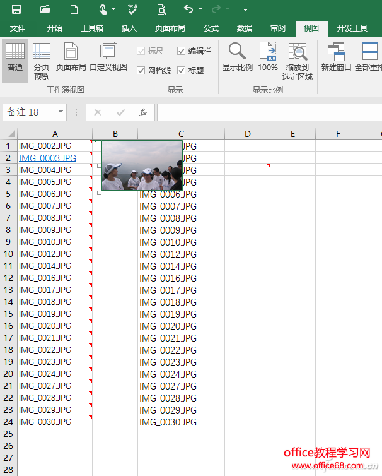The height and width of the screenshot is (476, 382).
Task: Click the insert function fx icon
Action: (143, 112)
